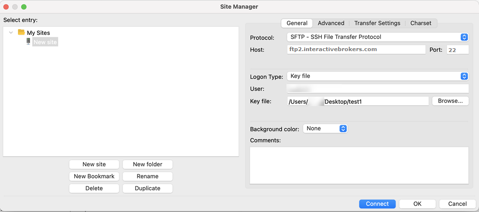Screen dimensions: 479x212
Task: Switch to the General tab
Action: point(297,23)
